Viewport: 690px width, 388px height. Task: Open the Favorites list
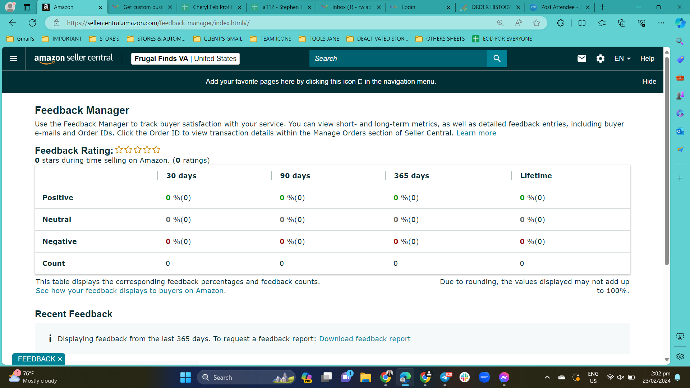pyautogui.click(x=602, y=23)
